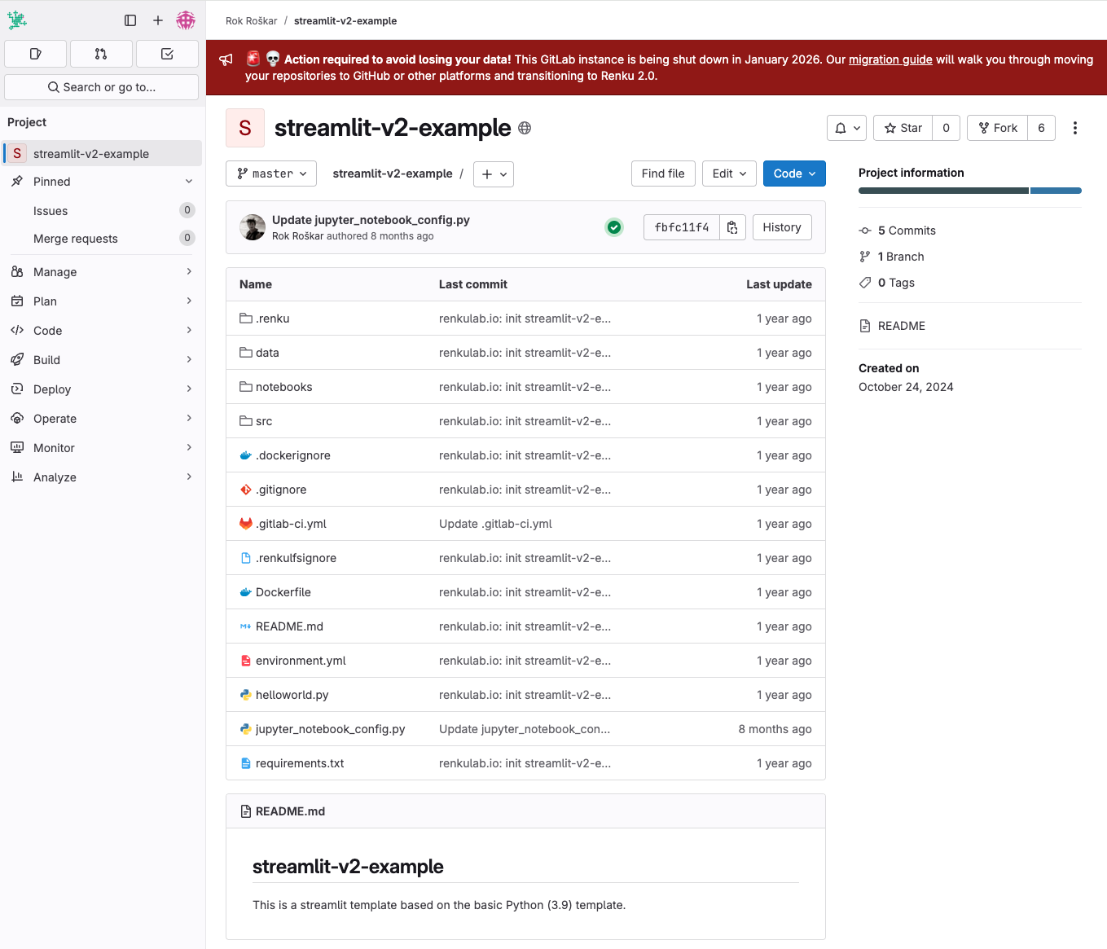Image resolution: width=1107 pixels, height=949 pixels.
Task: Toggle the sidebar collapse icon
Action: 130,20
